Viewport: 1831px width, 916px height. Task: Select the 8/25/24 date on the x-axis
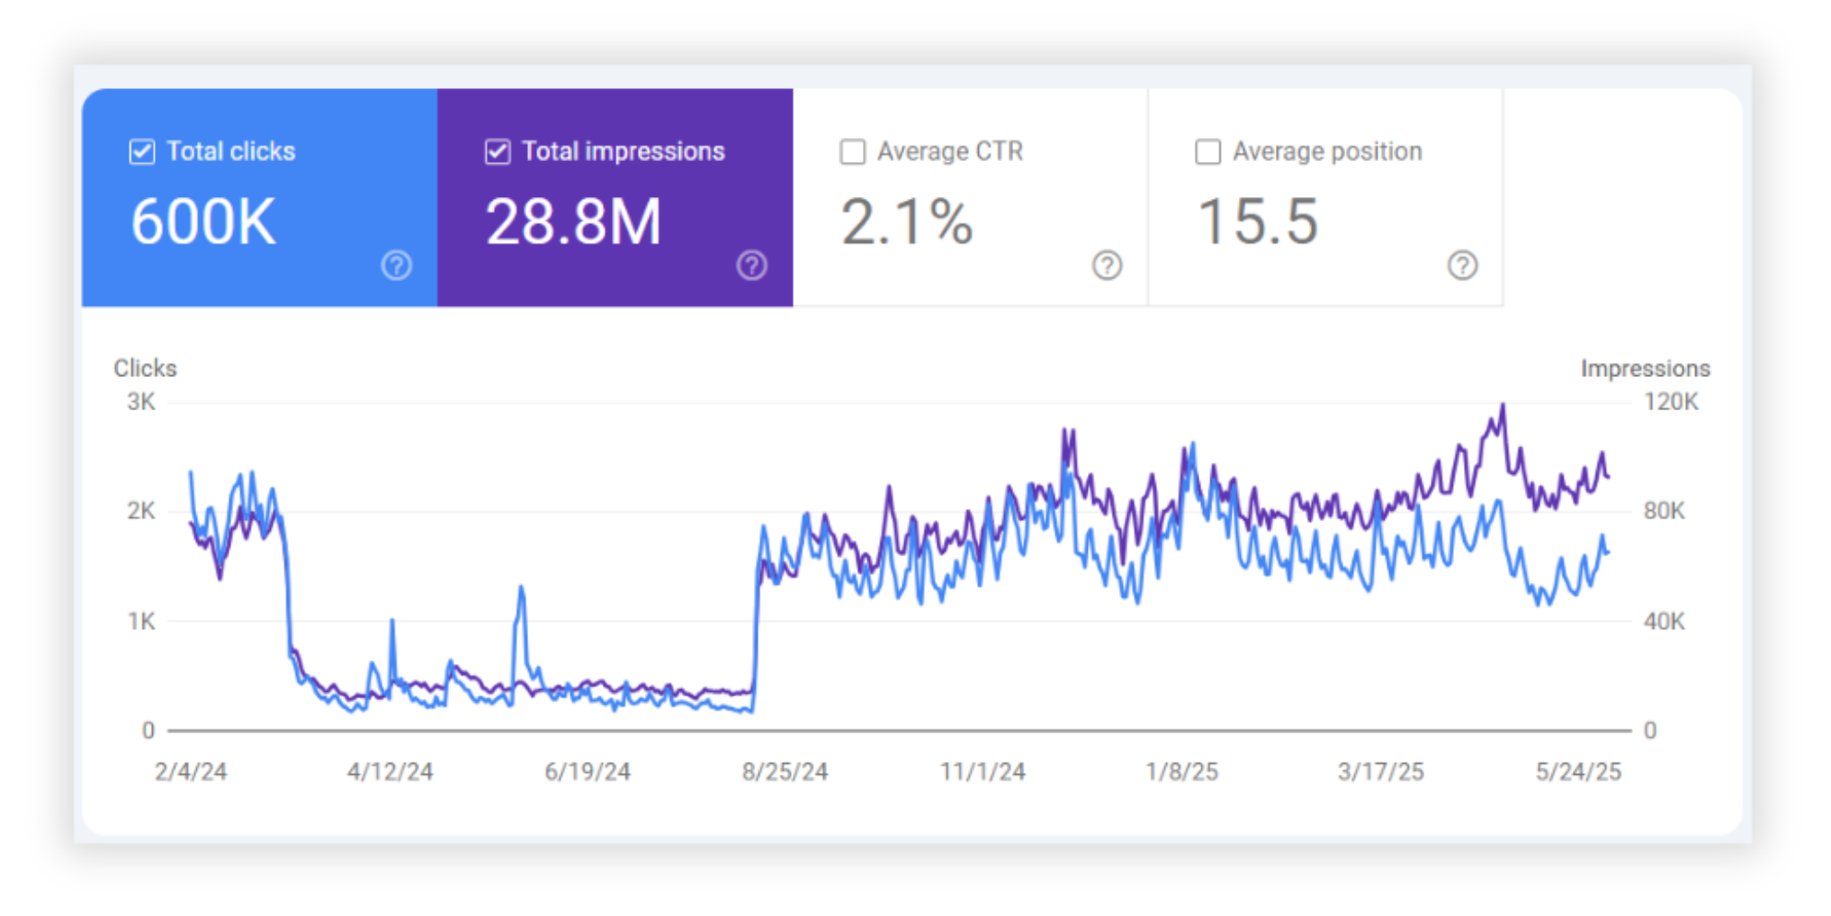(785, 771)
